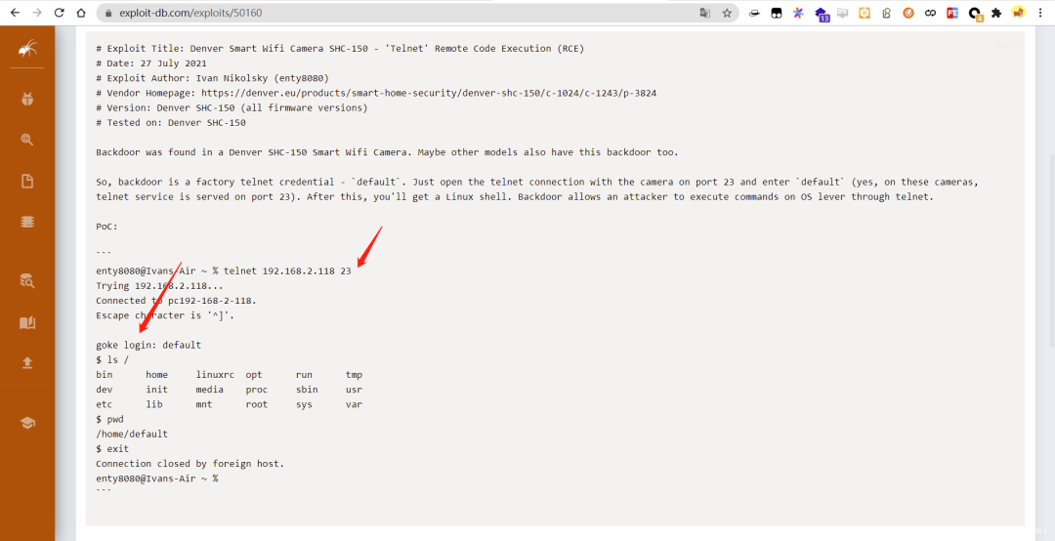Viewport: 1055px width, 541px height.
Task: Click the '# Version: Denver SHC-150' line
Action: [x=232, y=107]
